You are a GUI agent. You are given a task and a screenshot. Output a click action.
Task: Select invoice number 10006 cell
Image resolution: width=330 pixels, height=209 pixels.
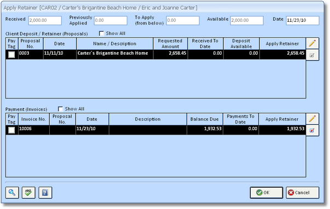[34, 130]
